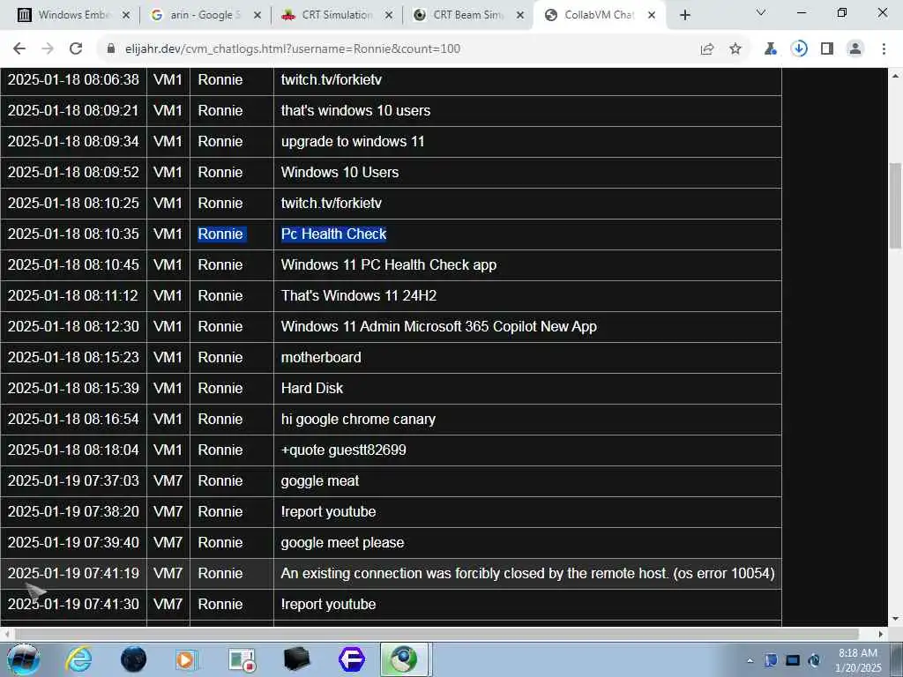This screenshot has width=903, height=677.
Task: Go forward to the next page
Action: click(48, 49)
